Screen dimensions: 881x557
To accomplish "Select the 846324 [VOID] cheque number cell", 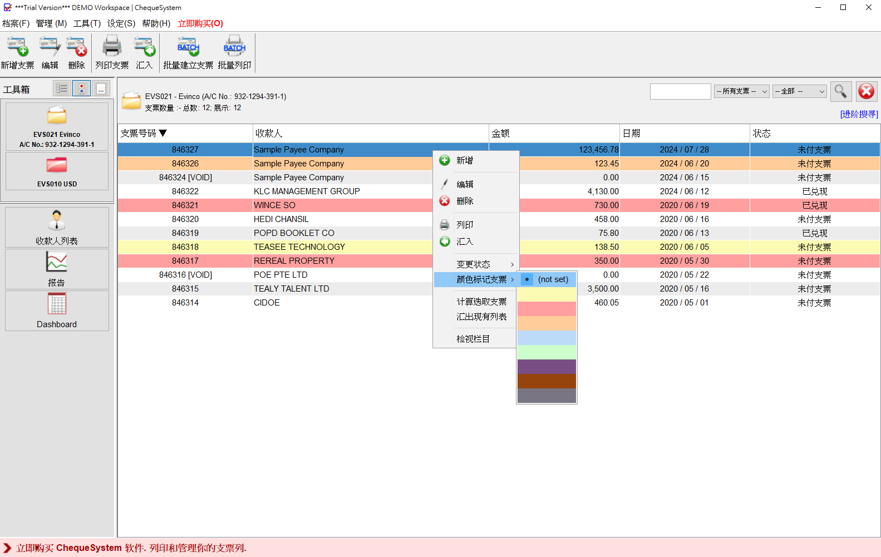I will click(185, 178).
